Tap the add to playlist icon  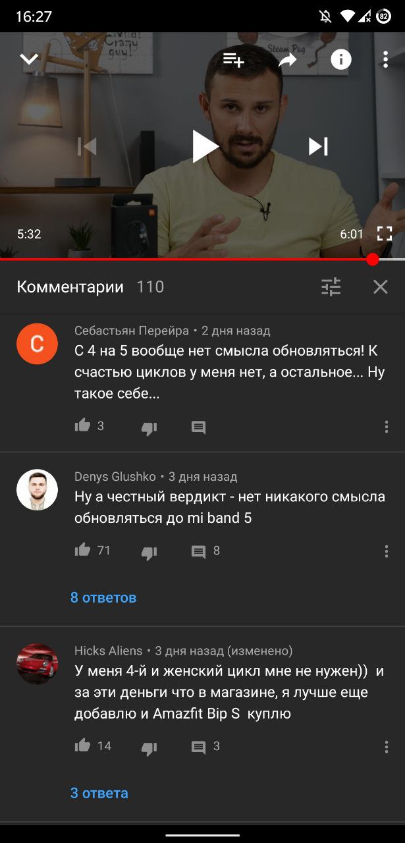234,60
